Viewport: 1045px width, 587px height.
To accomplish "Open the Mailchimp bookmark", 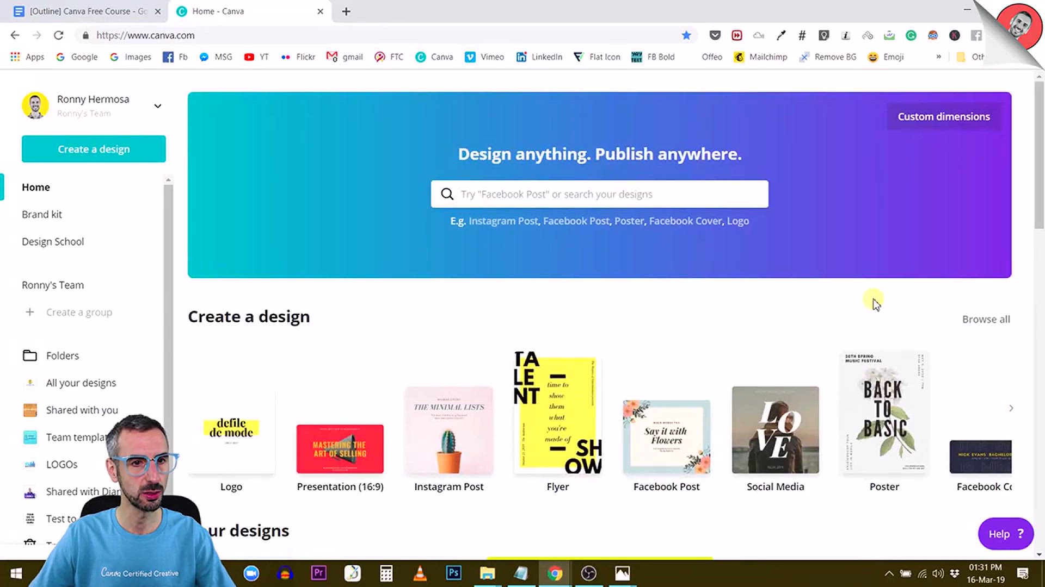I will pos(760,57).
